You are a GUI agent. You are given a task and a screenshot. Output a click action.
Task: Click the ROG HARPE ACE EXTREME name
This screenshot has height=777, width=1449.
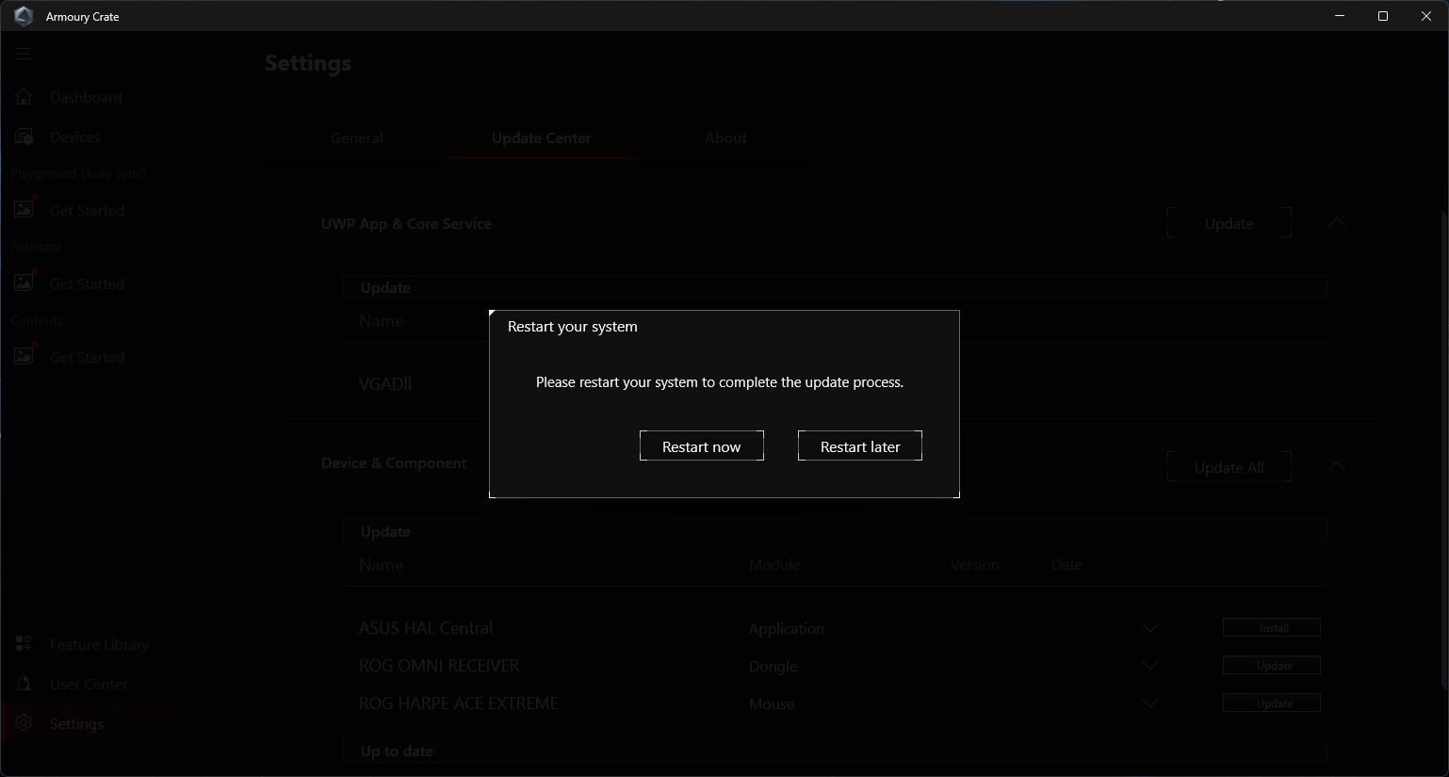coord(459,704)
